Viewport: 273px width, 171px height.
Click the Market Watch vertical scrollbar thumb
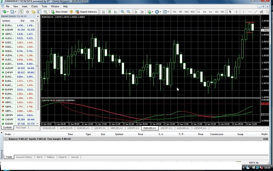(37, 66)
